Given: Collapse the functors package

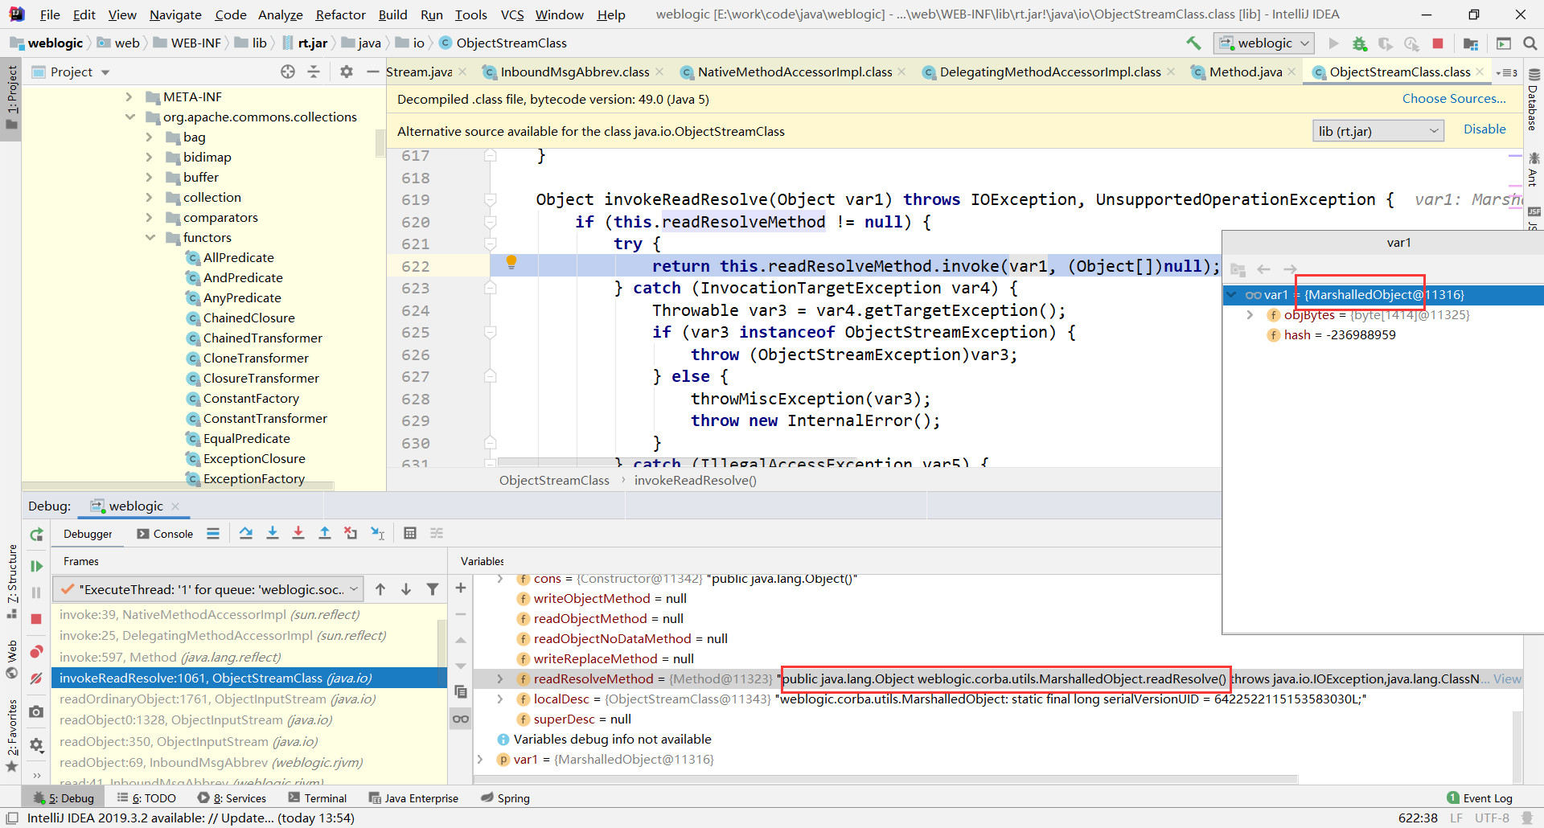Looking at the screenshot, I should pyautogui.click(x=150, y=237).
